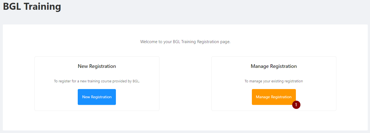This screenshot has height=133, width=370.
Task: Click the blue New Registration button
Action: (97, 97)
